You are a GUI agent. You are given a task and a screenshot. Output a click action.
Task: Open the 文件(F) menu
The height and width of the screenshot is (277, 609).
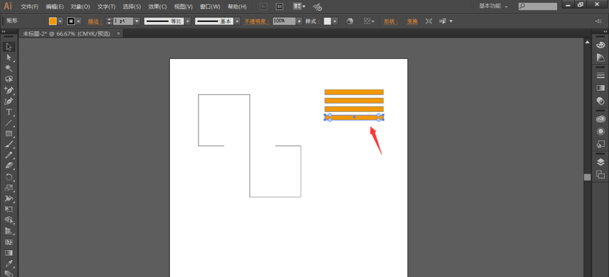[x=29, y=7]
